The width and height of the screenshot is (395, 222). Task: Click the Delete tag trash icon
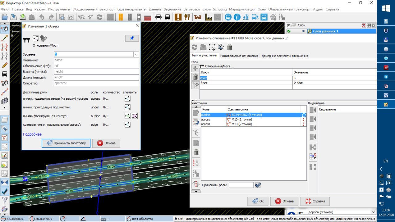point(195,77)
